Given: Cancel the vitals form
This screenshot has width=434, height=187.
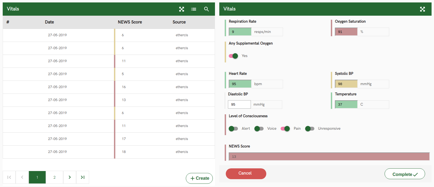Looking at the screenshot, I should click(x=246, y=173).
